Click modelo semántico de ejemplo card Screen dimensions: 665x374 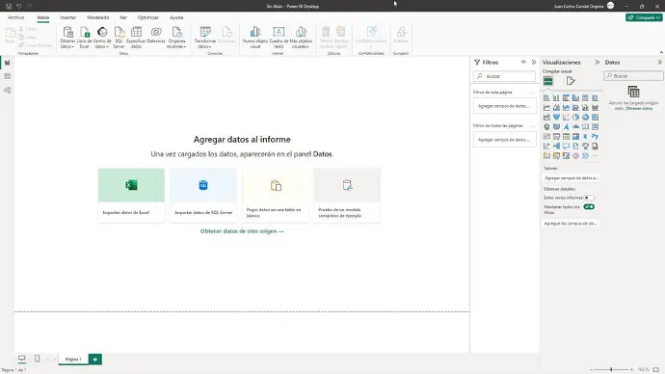click(x=347, y=195)
